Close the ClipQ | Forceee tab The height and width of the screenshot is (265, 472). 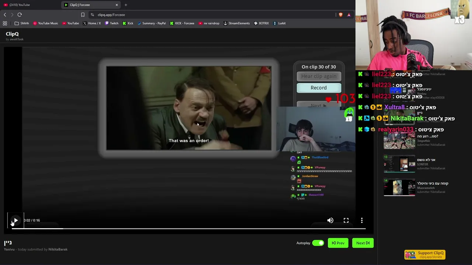pyautogui.click(x=117, y=5)
